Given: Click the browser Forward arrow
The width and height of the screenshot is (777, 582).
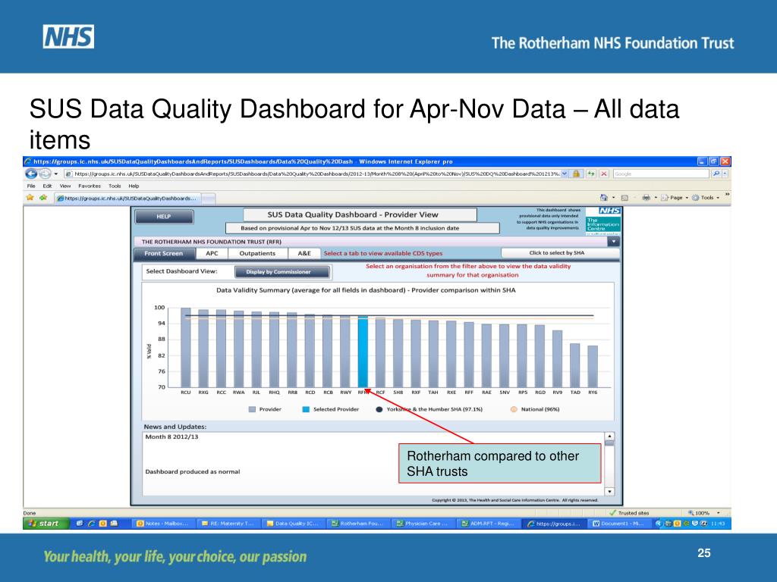Looking at the screenshot, I should pos(45,174).
